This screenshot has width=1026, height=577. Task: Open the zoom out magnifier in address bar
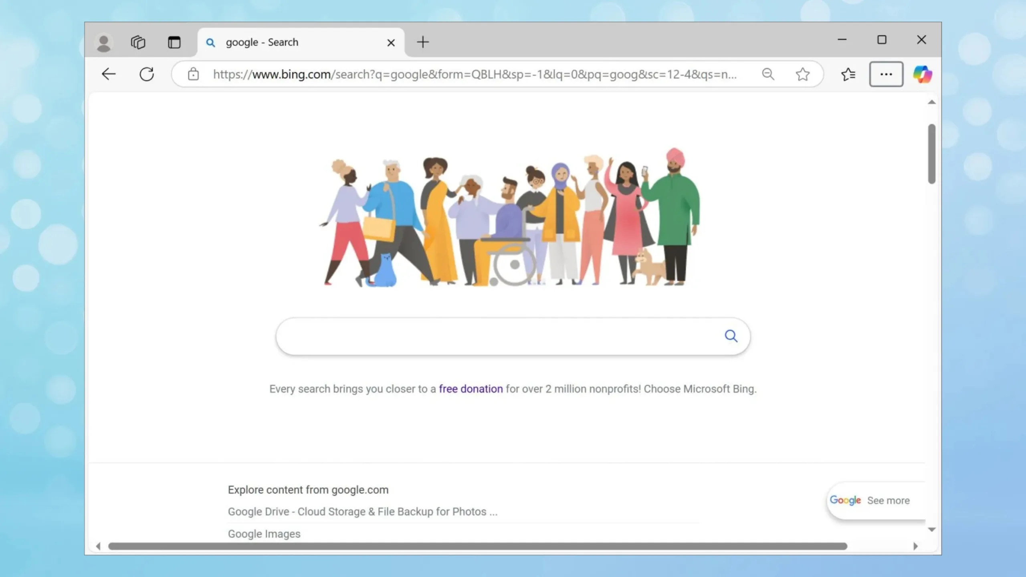point(768,74)
